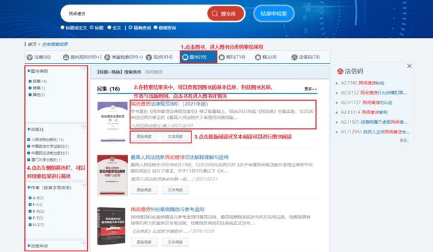This screenshot has height=252, width=433.
Task: Select the 标题或全文 search radio option
Action: pyautogui.click(x=62, y=27)
